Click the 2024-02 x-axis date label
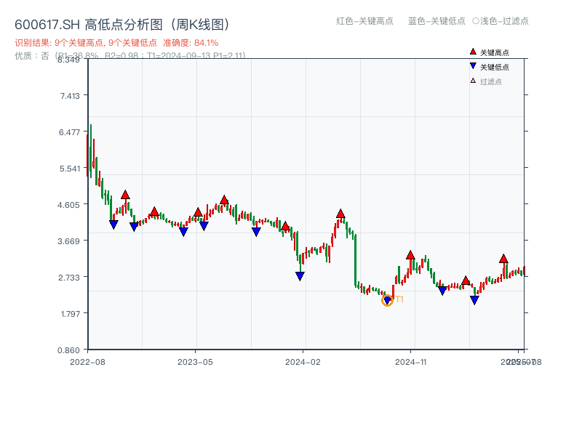This screenshot has width=582, height=436. pos(303,361)
